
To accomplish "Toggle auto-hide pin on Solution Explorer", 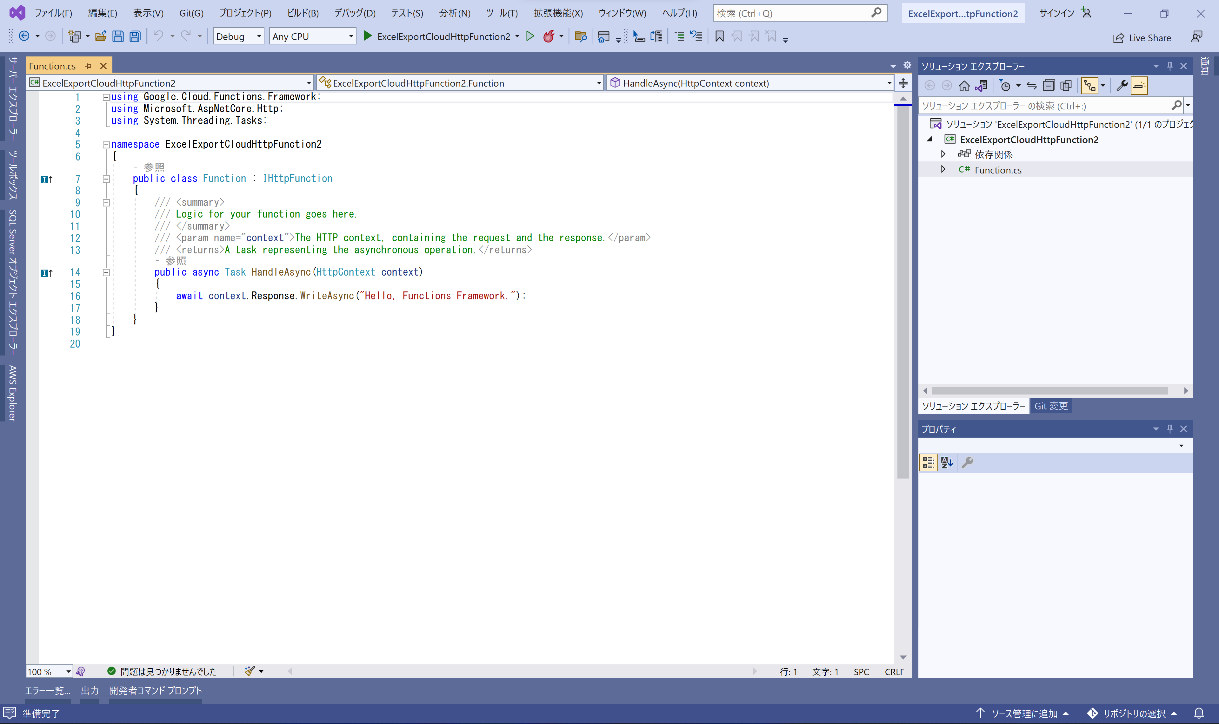I will [x=1170, y=66].
